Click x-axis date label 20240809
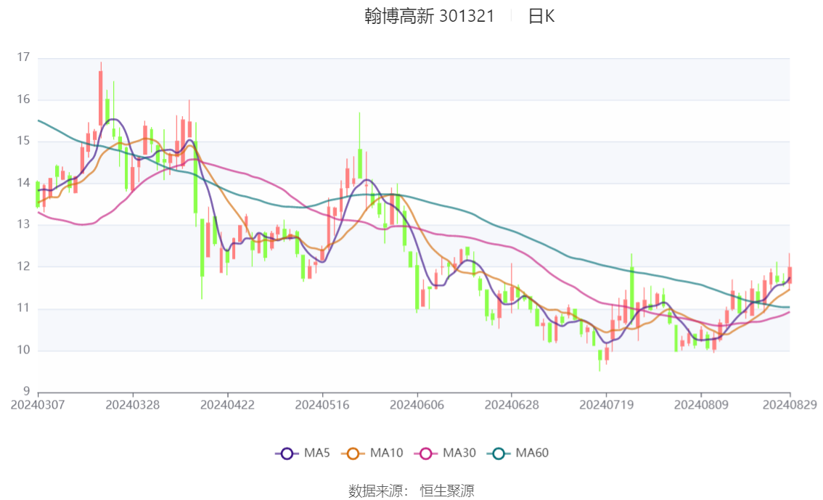This screenshot has height=500, width=823. (x=700, y=405)
